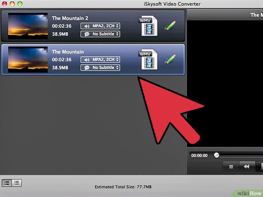Click the yellow minimize window button

point(12,4)
